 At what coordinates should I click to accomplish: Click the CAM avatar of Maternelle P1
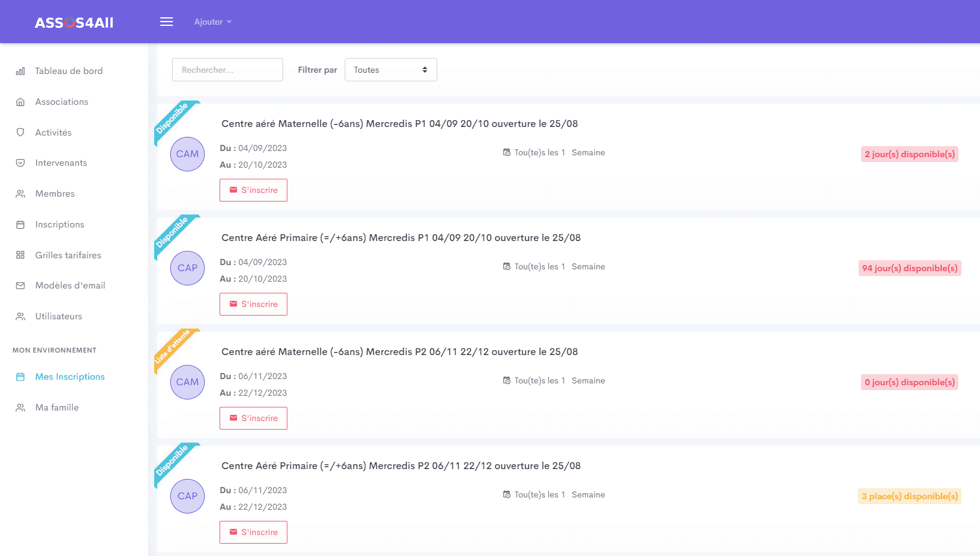(x=187, y=154)
